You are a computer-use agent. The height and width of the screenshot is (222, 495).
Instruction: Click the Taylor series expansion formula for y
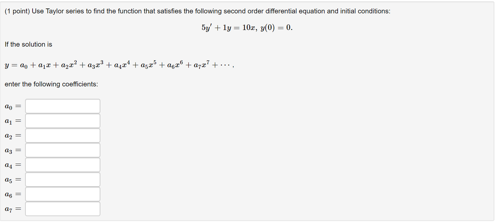click(117, 65)
